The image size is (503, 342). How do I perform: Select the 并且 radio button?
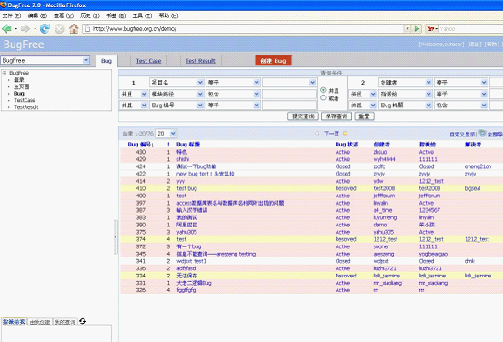[x=323, y=90]
